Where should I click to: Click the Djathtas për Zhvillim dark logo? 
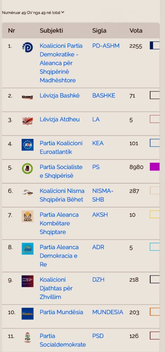click(x=27, y=281)
